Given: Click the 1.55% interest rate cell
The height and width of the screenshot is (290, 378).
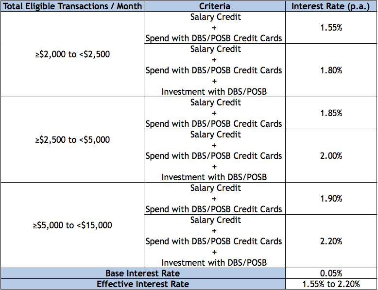Looking at the screenshot, I should (x=331, y=28).
